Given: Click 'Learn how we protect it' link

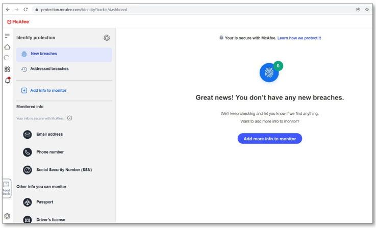Looking at the screenshot, I should pos(299,38).
